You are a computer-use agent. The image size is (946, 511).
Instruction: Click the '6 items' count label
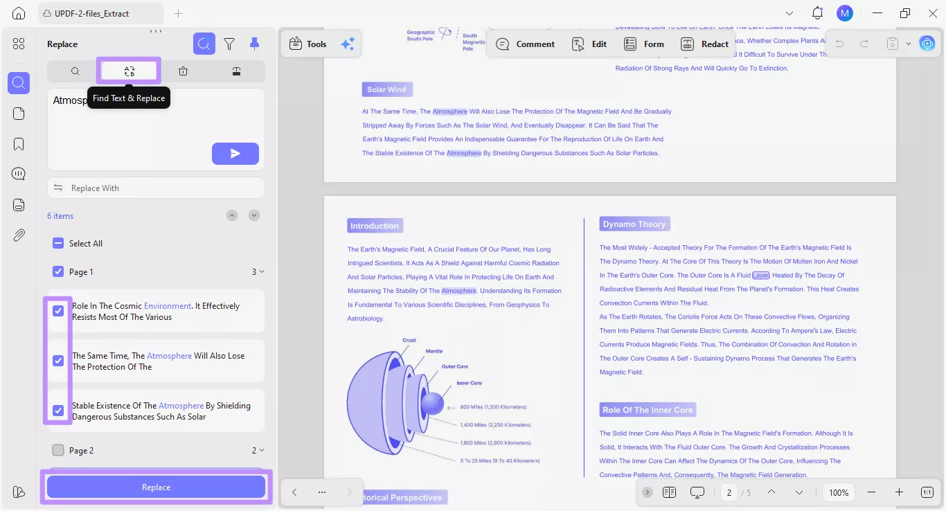pyautogui.click(x=60, y=216)
